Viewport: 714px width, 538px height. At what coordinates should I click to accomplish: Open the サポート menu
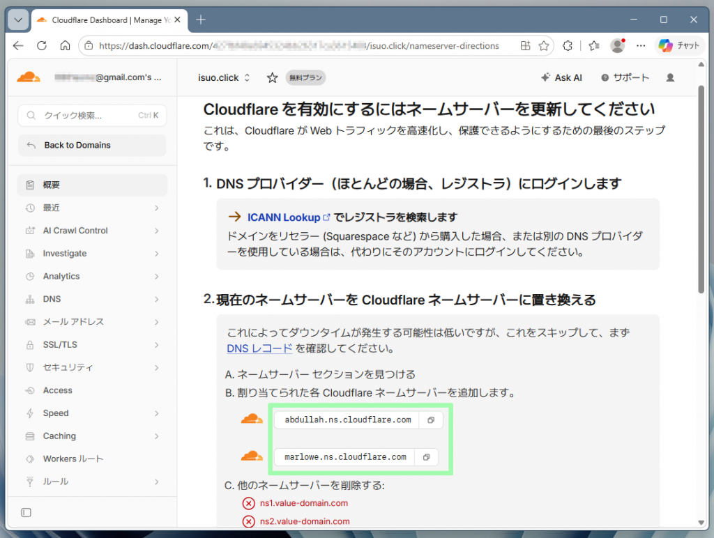pyautogui.click(x=625, y=78)
